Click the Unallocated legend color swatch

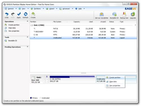click(x=40, y=98)
